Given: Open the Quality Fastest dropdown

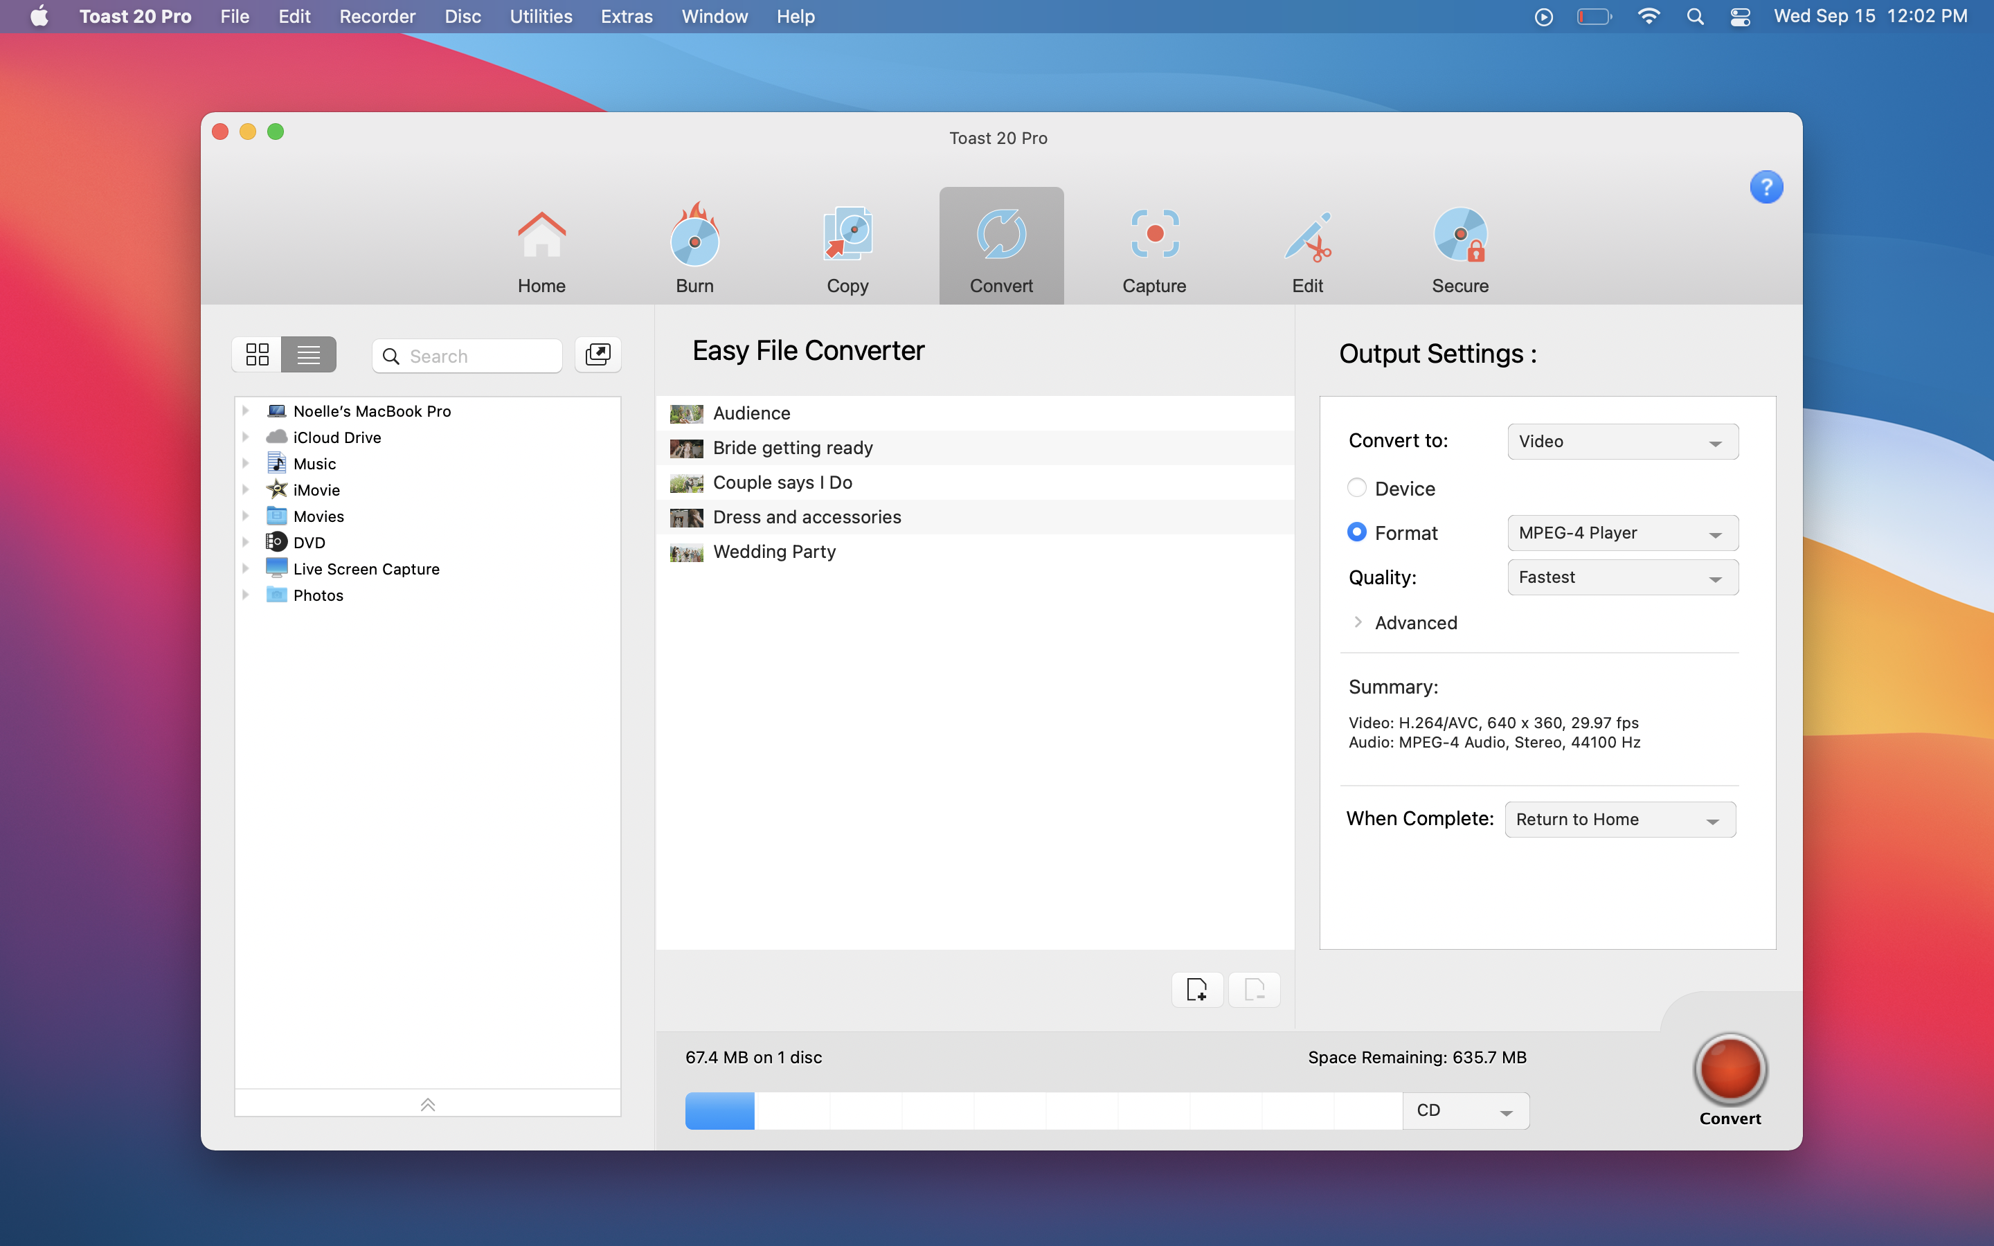Looking at the screenshot, I should click(1622, 578).
